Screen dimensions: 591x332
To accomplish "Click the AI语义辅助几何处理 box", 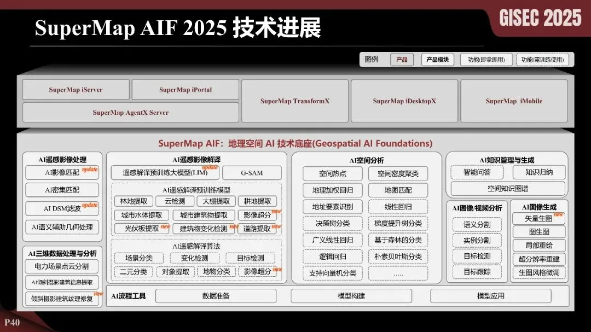I will pyautogui.click(x=62, y=227).
